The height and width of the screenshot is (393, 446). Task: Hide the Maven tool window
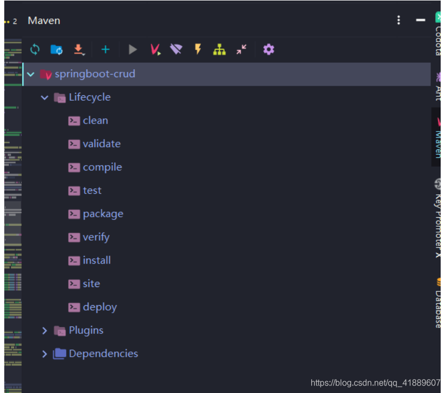pyautogui.click(x=420, y=20)
